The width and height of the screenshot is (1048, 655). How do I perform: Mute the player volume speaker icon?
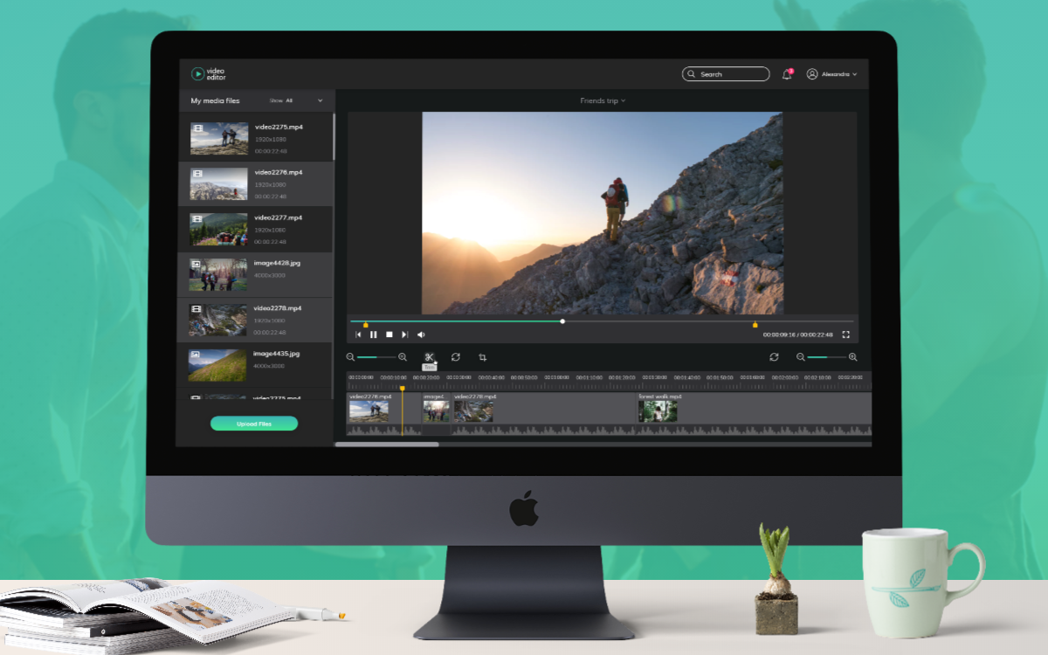[421, 334]
